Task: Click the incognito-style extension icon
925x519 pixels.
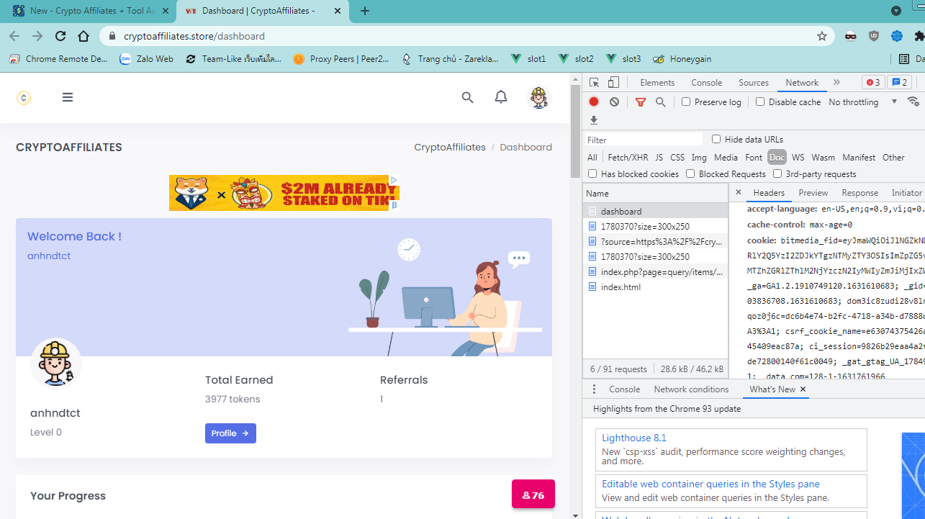Action: point(851,36)
